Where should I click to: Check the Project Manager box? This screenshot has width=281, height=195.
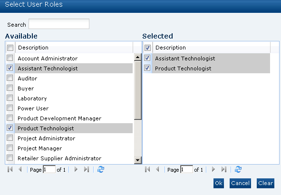click(10, 148)
